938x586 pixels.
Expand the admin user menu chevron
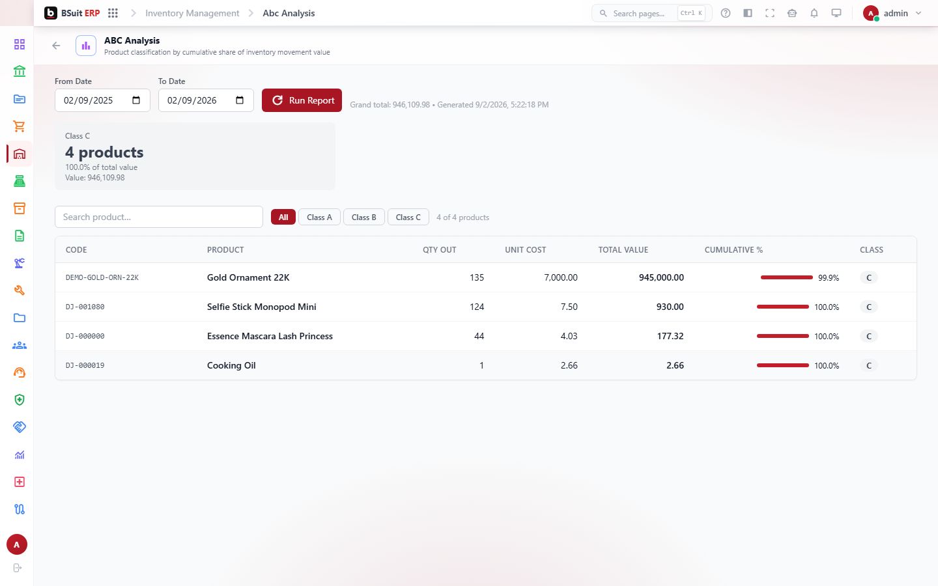coord(918,13)
